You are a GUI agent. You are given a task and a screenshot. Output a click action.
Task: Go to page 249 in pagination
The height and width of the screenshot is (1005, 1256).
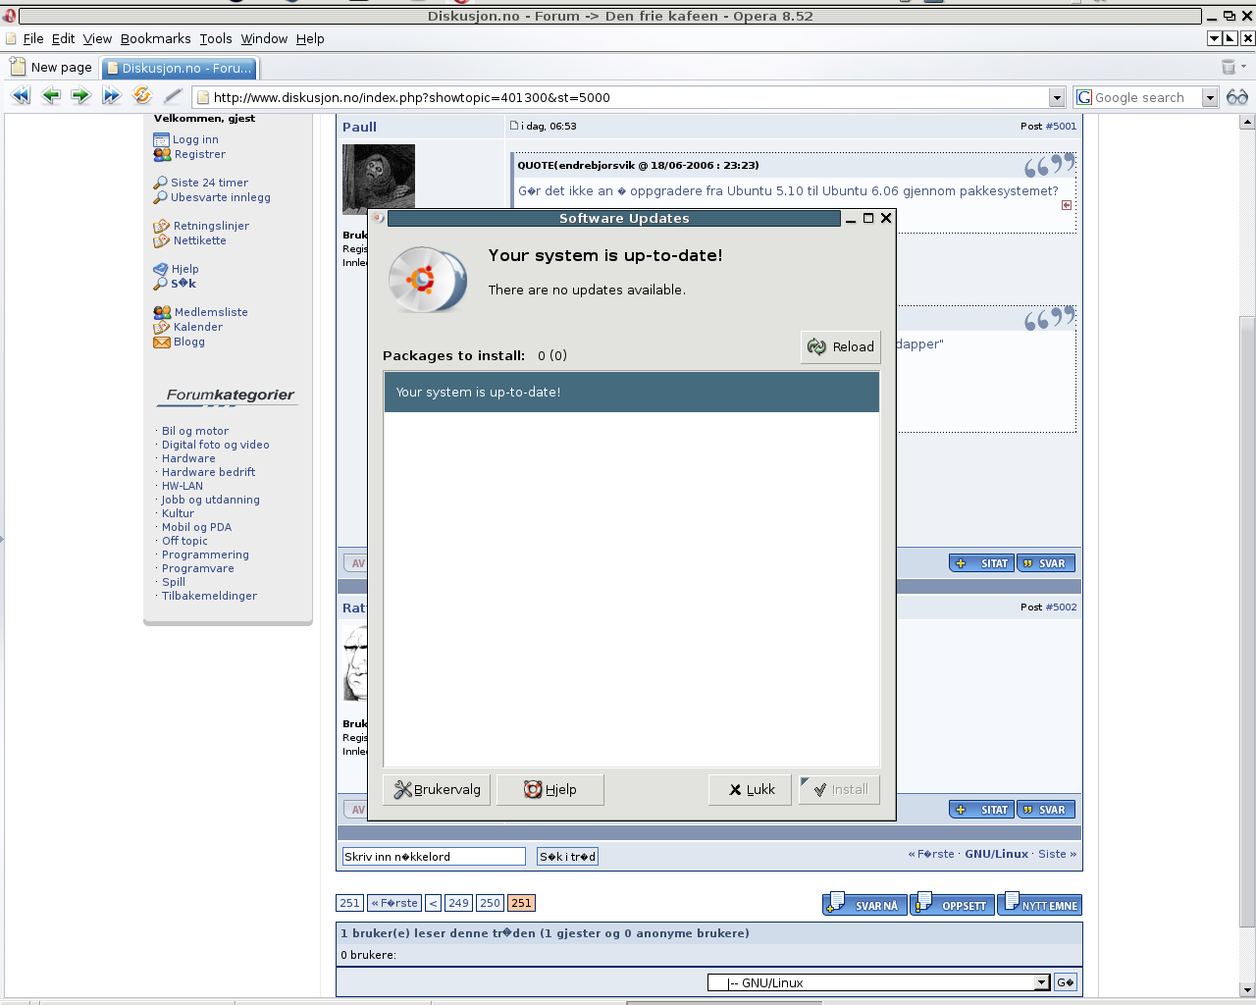458,903
